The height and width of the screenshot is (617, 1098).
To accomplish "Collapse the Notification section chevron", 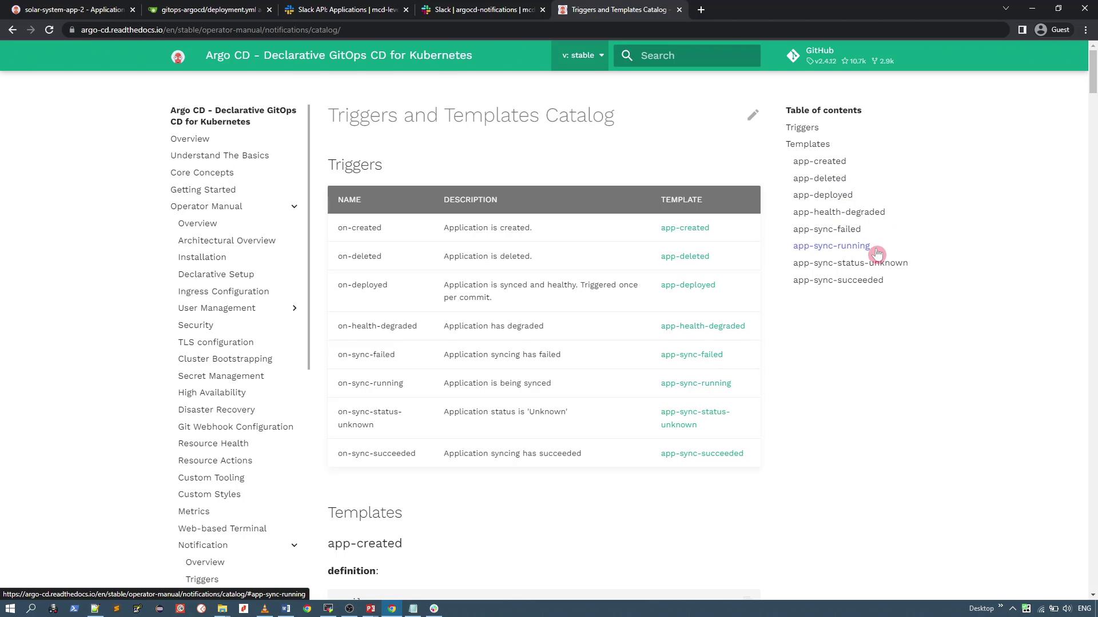I will point(294,545).
